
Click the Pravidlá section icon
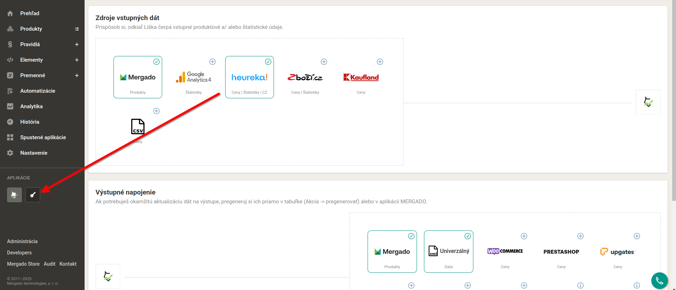[10, 44]
